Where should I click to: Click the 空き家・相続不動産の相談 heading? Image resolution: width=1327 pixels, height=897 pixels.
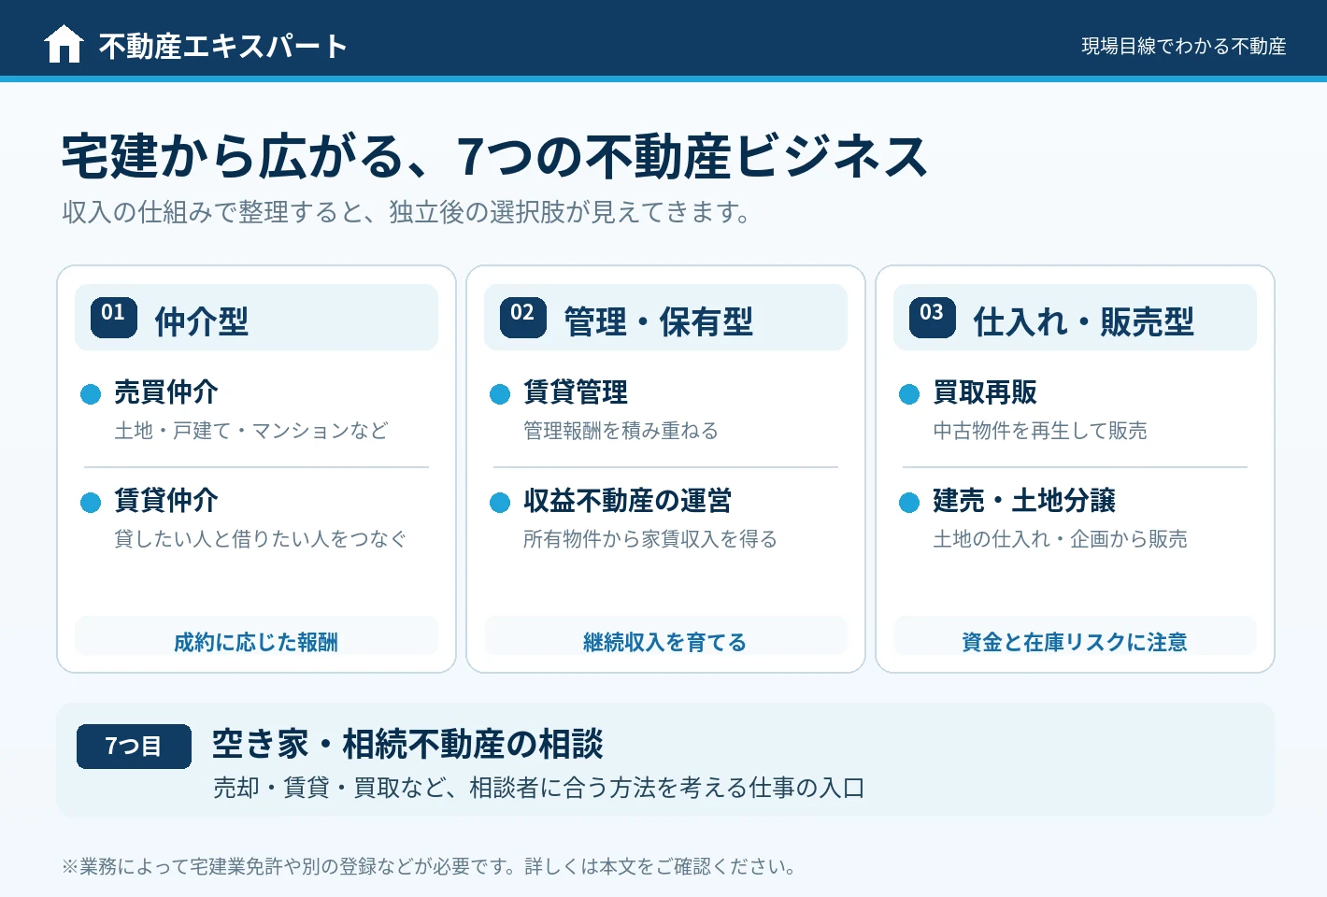[x=407, y=745]
